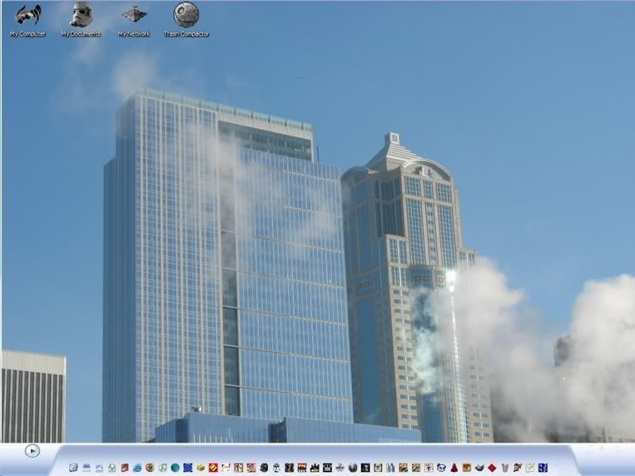This screenshot has width=635, height=476.
Task: Open the notepad dock icon
Action: (530, 467)
